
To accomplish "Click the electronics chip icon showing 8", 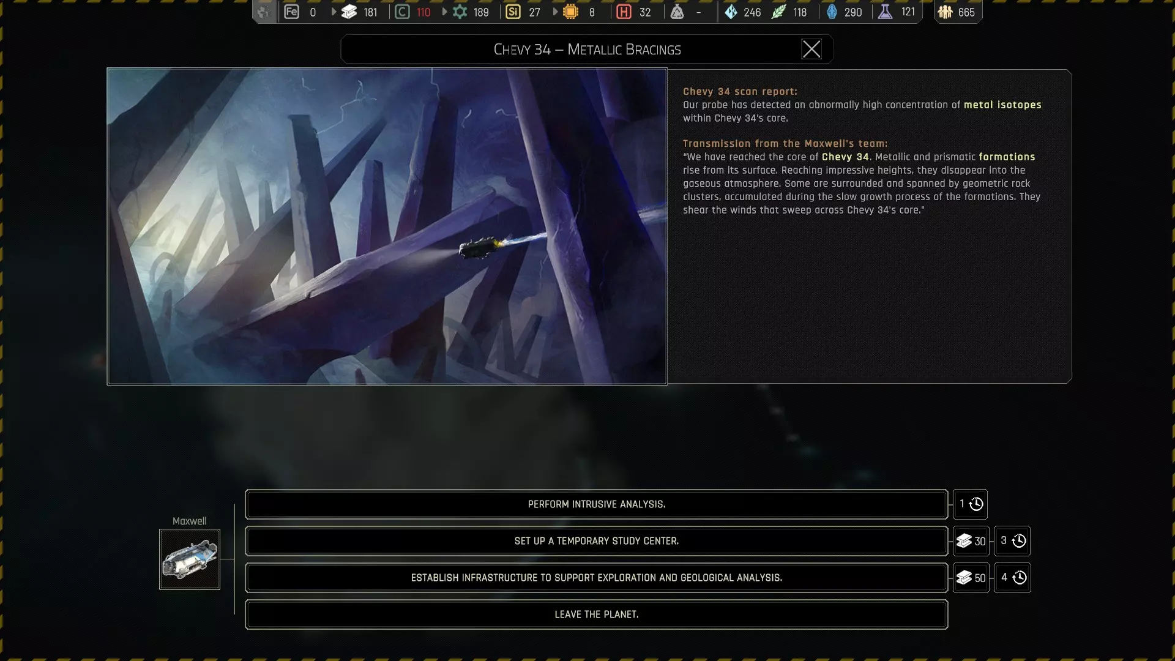I will pos(570,12).
